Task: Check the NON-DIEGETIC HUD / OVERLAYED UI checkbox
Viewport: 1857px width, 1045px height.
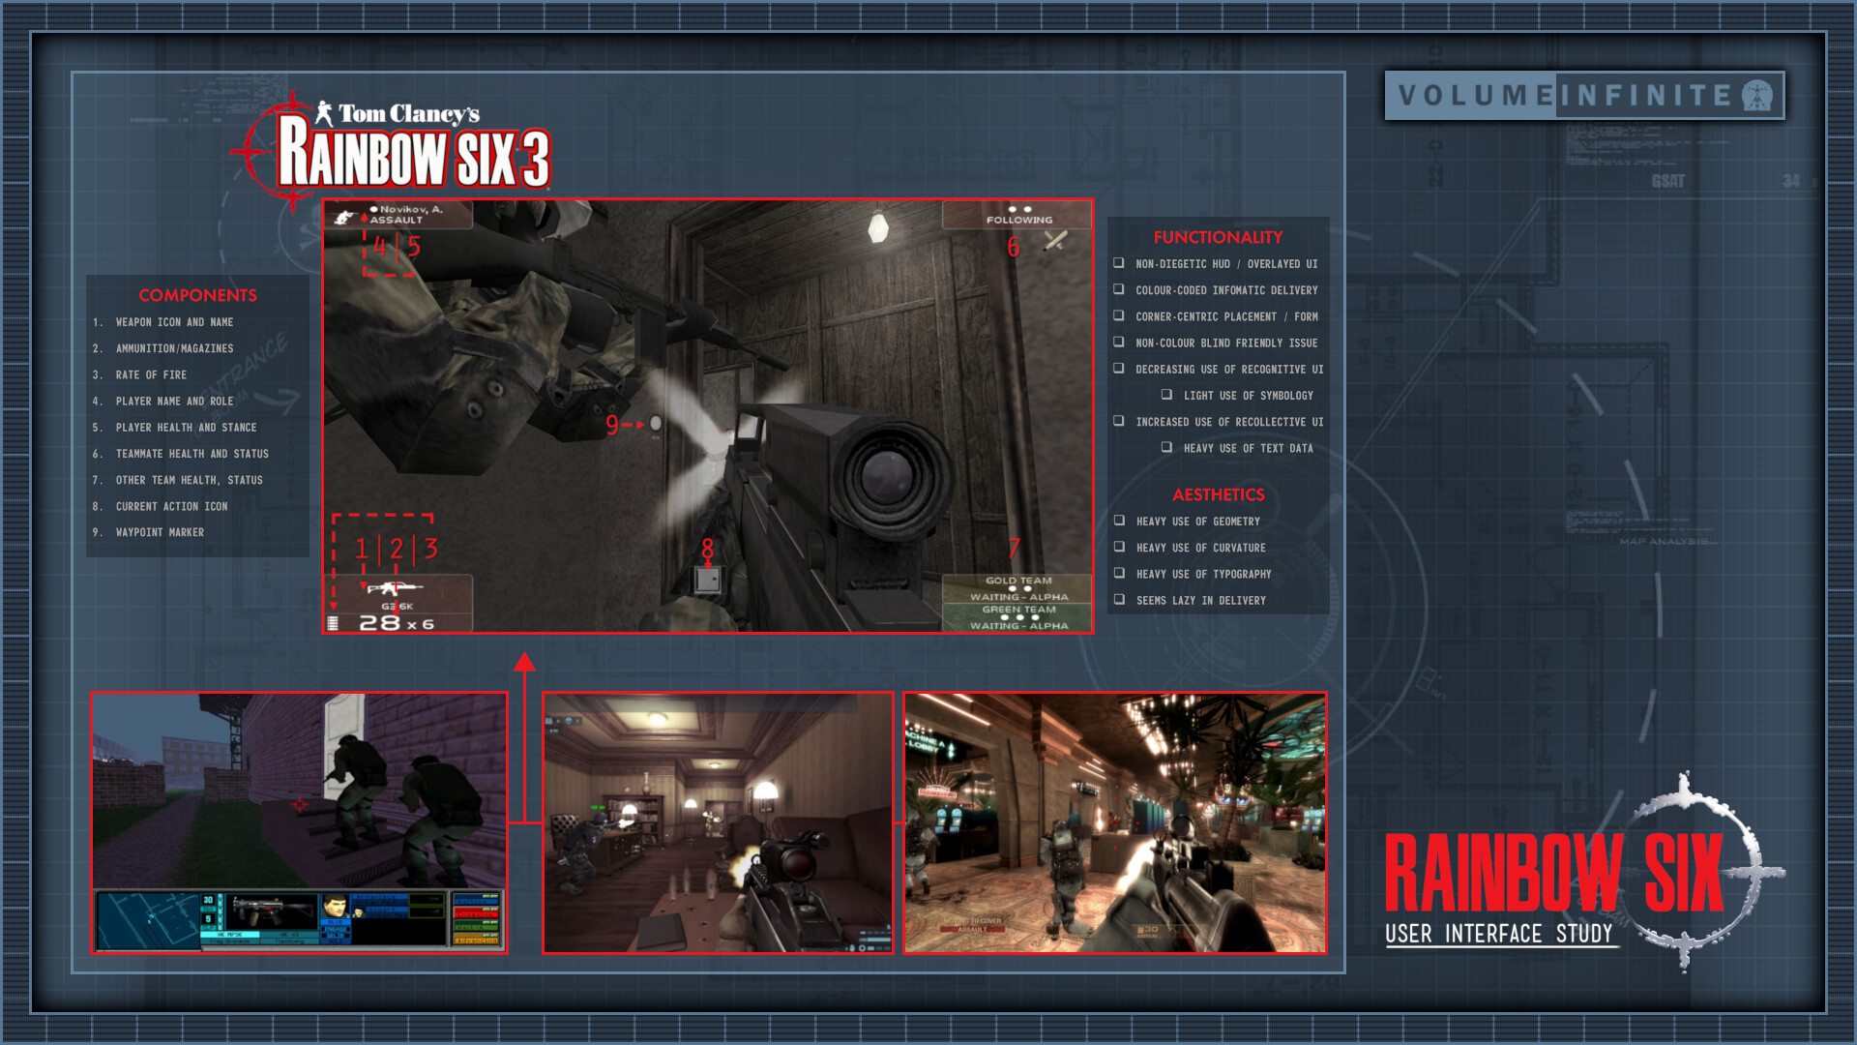Action: [1120, 263]
